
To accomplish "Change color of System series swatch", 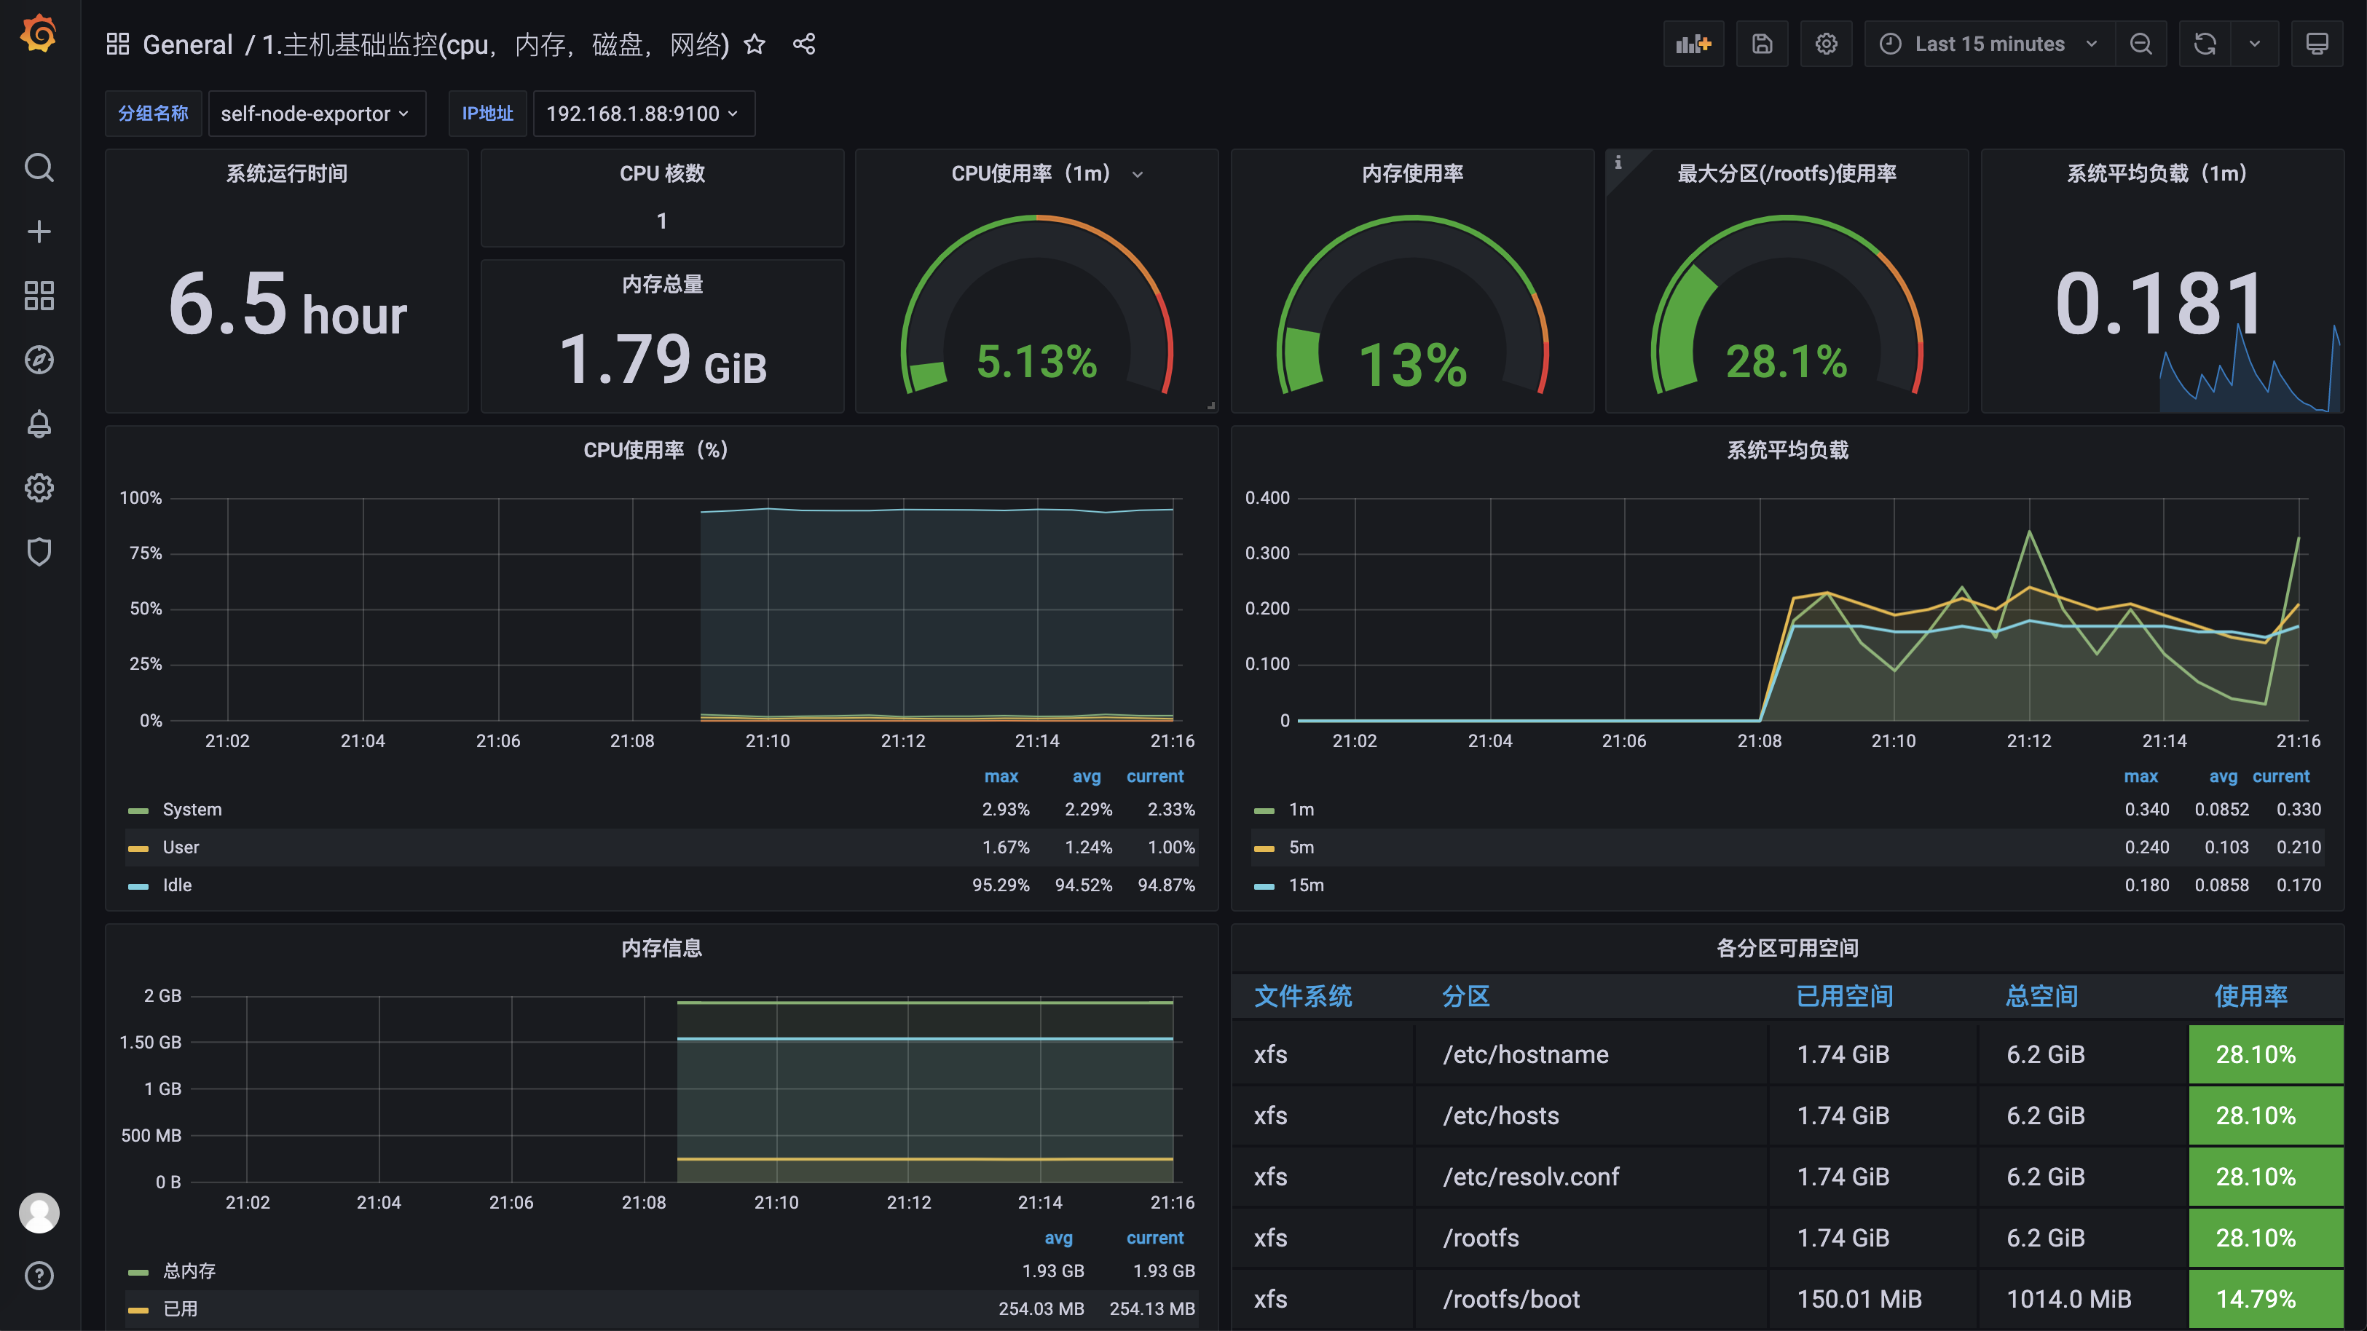I will point(139,811).
